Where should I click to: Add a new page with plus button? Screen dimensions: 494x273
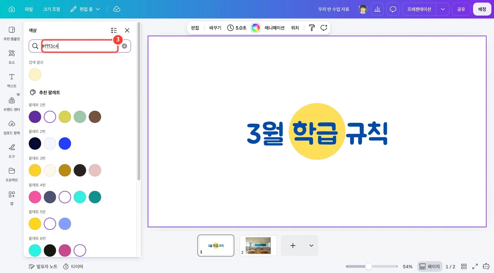tap(293, 246)
